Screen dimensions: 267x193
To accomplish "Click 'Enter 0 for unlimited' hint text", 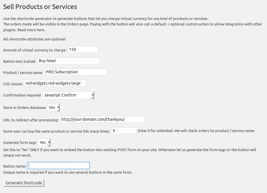I will coord(196,131).
